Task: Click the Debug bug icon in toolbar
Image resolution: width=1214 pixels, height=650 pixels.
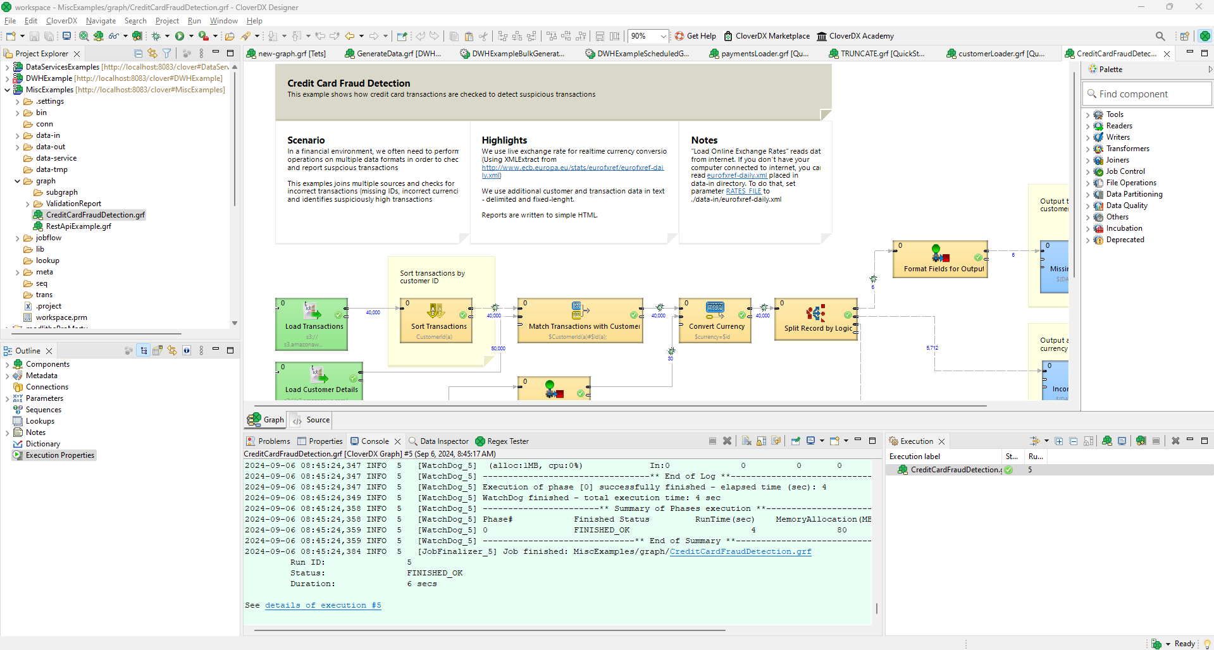Action: click(156, 36)
